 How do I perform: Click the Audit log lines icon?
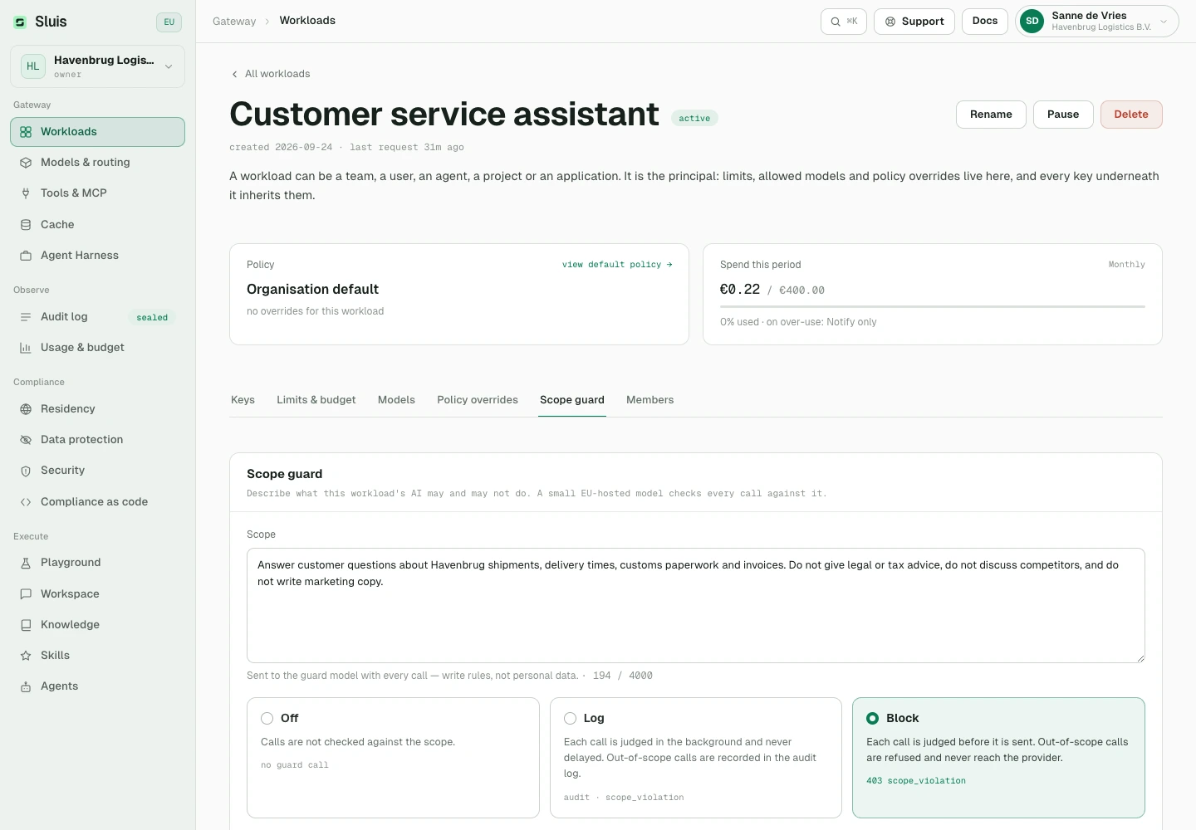[26, 317]
